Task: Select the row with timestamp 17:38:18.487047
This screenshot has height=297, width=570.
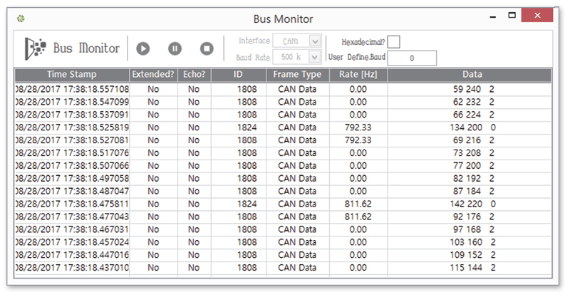Action: tap(283, 191)
